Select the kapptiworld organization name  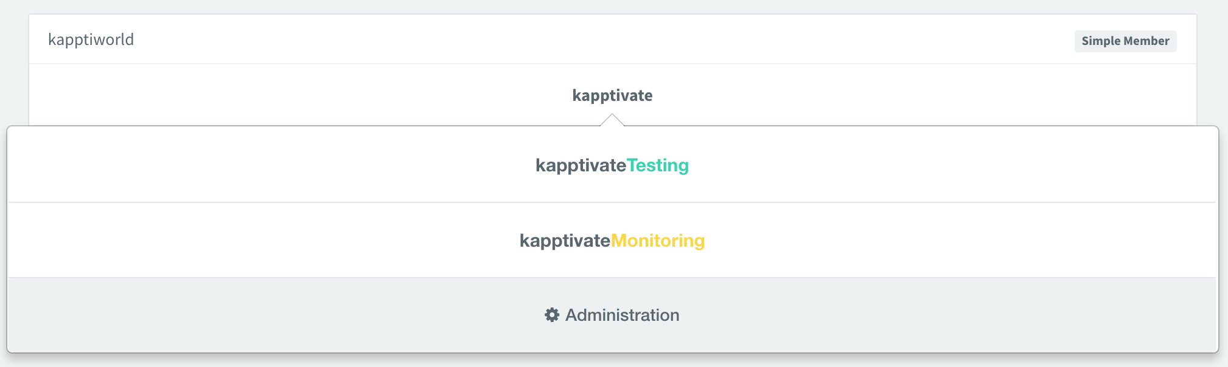click(x=91, y=39)
